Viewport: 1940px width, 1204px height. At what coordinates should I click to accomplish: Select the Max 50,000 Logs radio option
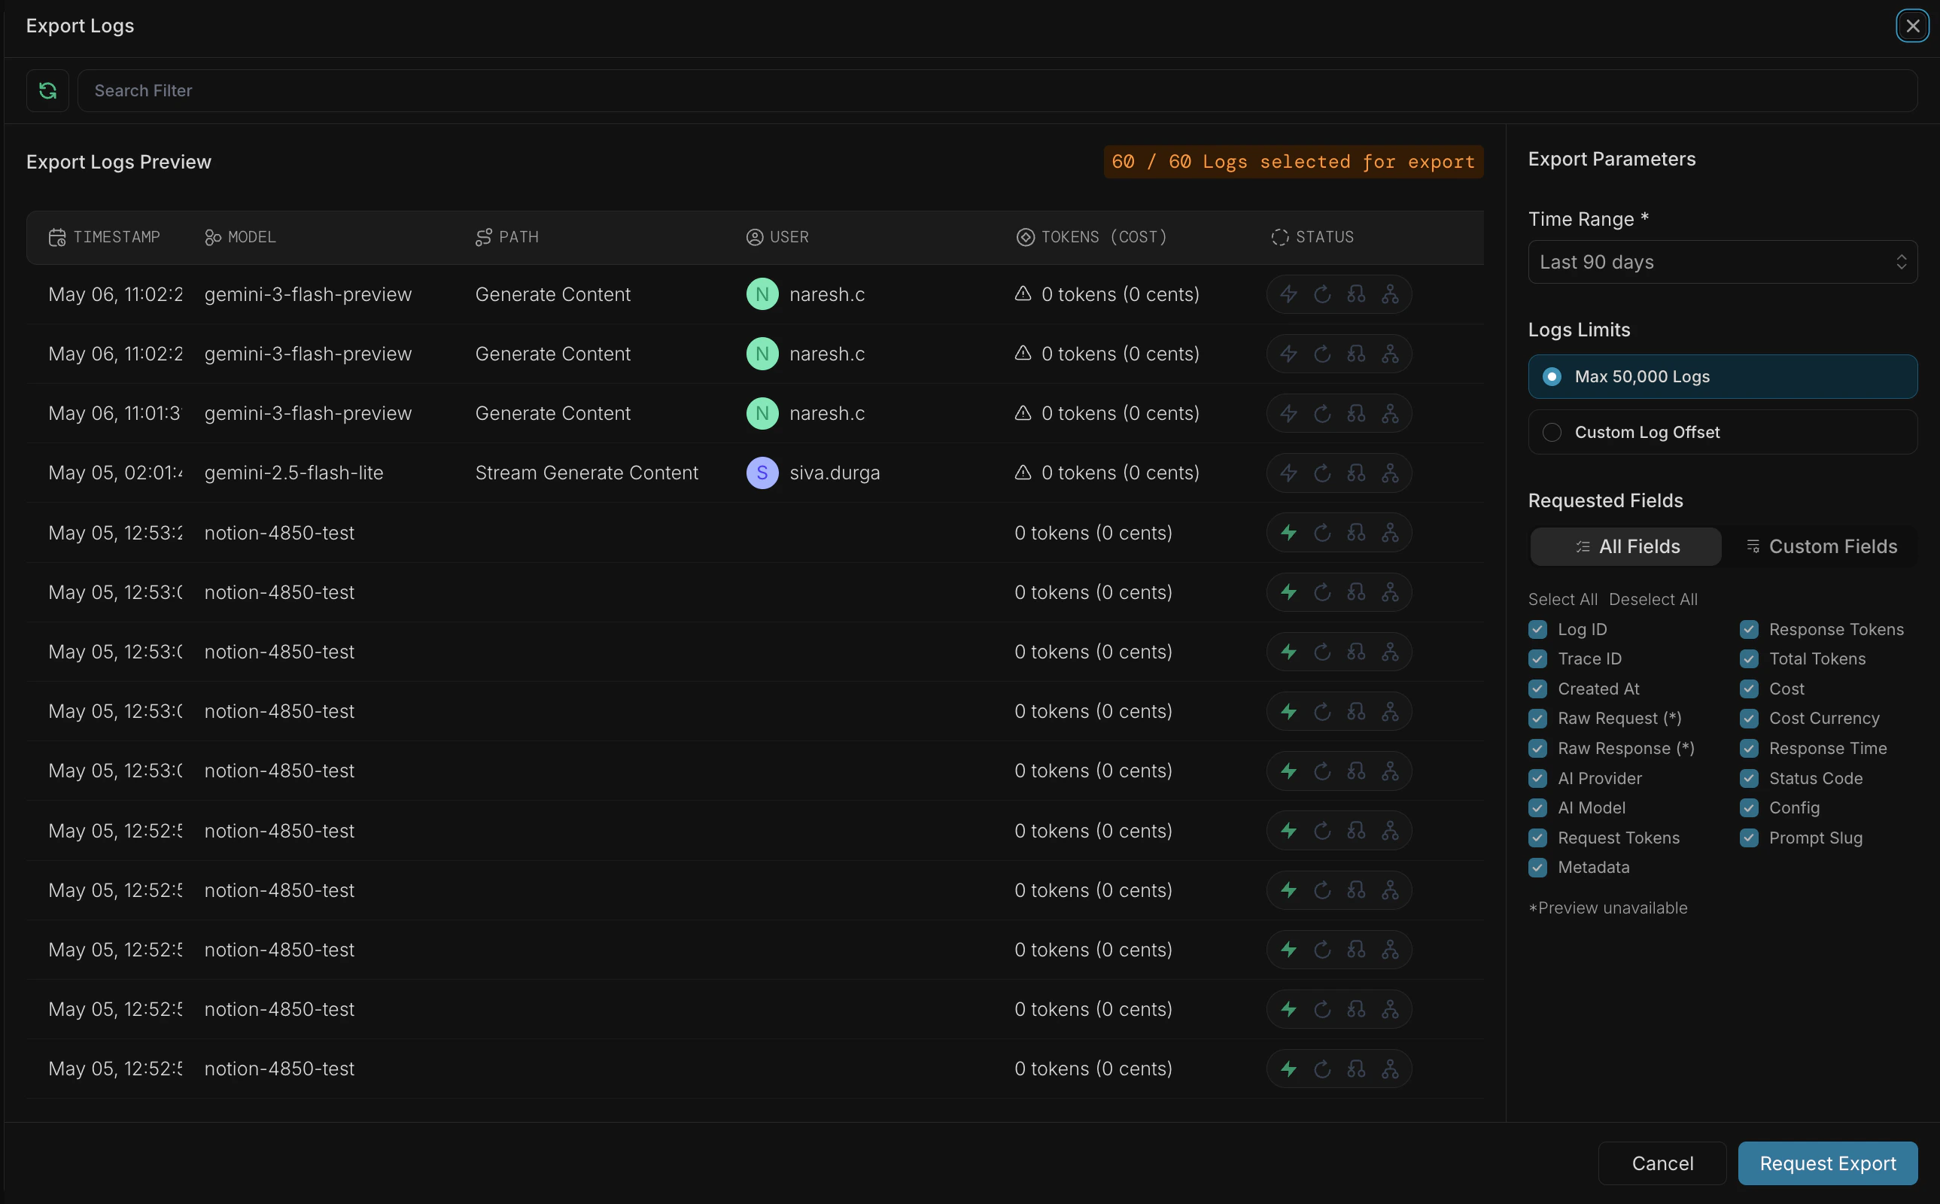[x=1723, y=377]
